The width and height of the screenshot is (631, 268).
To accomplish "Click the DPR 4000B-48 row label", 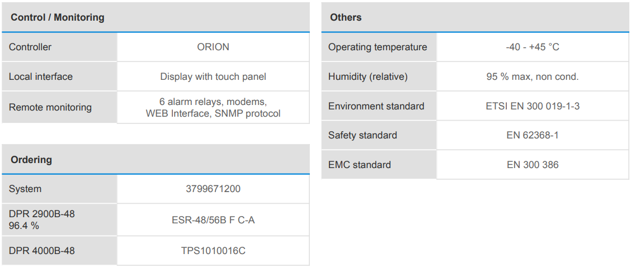I will [41, 251].
